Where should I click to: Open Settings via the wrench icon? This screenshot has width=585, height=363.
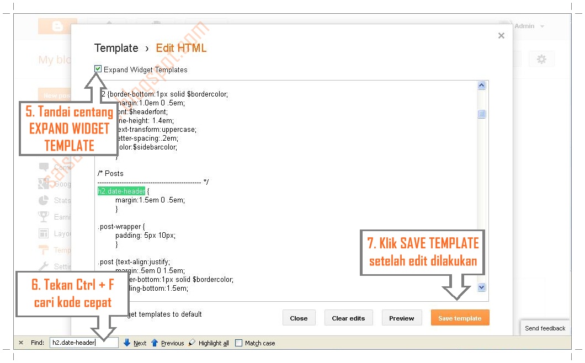(44, 266)
